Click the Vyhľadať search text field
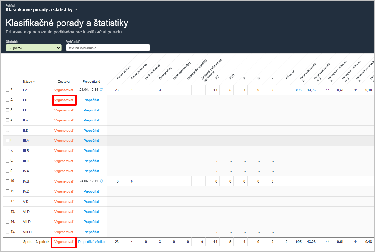375x252 pixels. [108, 48]
